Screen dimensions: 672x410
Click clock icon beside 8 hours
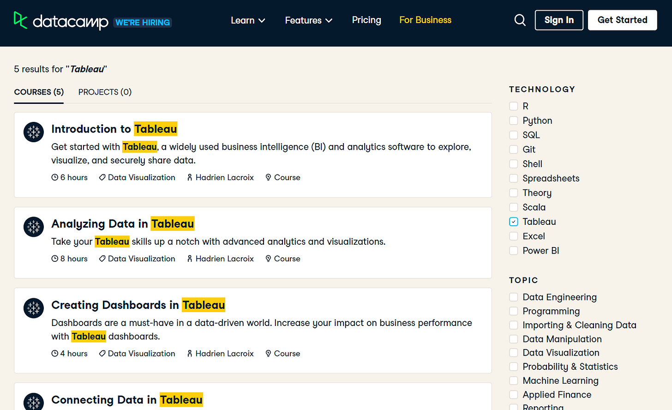[55, 259]
